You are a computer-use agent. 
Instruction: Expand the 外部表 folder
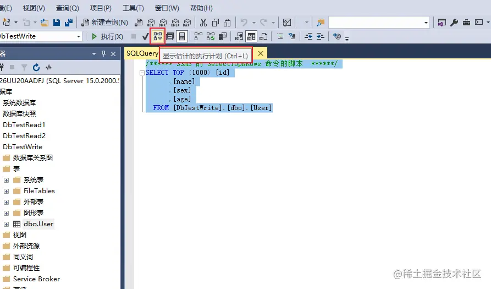[x=6, y=202]
